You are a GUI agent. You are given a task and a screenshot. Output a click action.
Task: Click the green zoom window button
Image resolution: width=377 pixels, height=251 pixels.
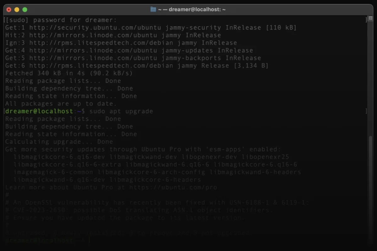pyautogui.click(x=25, y=10)
